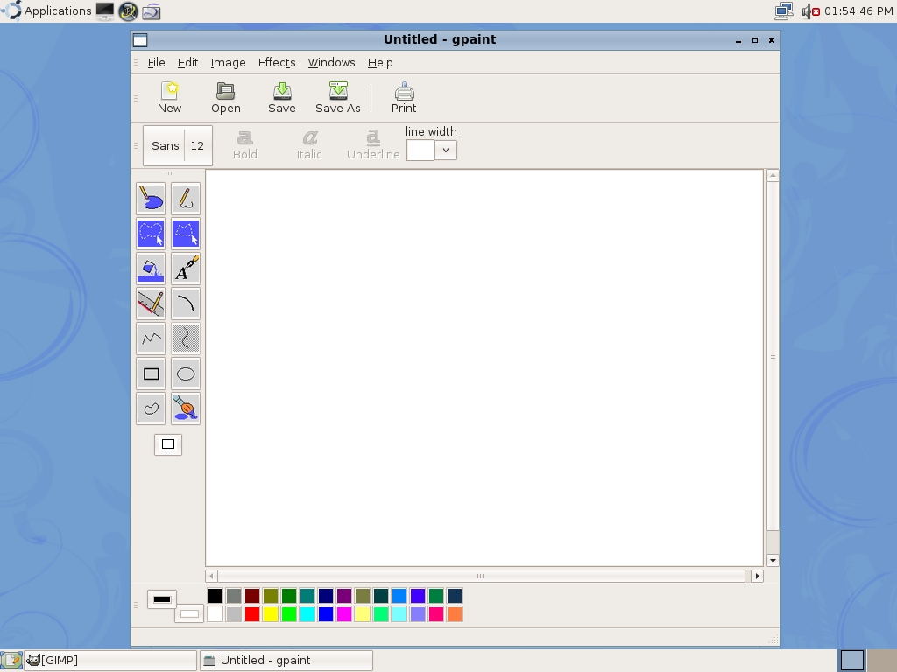897x672 pixels.
Task: Activate the text tool with letter A
Action: point(186,269)
